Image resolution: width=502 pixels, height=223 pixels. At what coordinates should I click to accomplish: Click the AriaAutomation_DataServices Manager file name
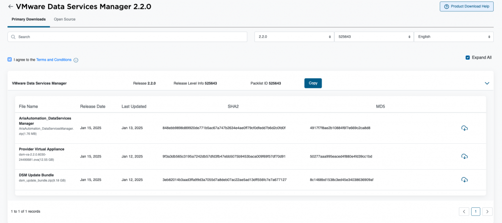[45, 120]
